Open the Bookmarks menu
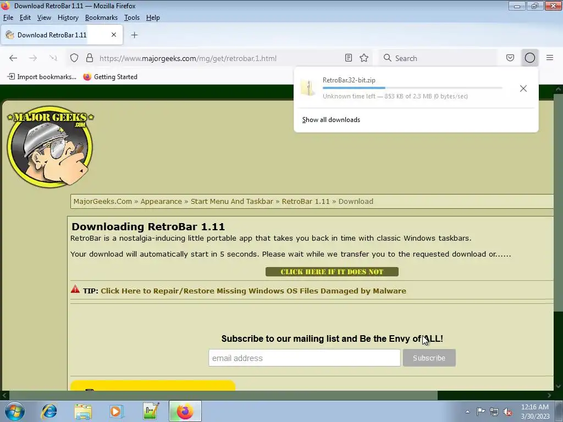 pyautogui.click(x=101, y=18)
